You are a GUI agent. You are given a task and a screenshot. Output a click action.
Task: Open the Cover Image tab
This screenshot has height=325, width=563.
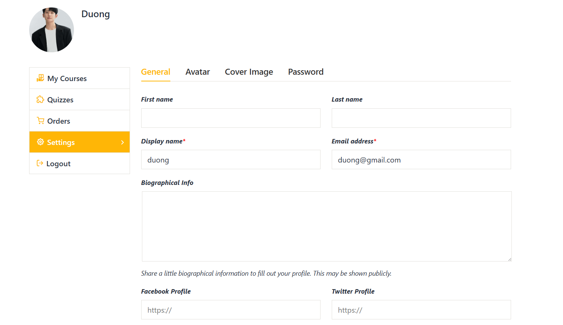click(x=249, y=72)
